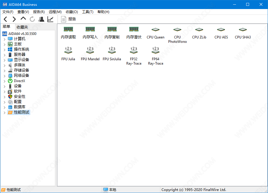
Task: Select the CPU PhotoWorxx benchmark icon
Action: (178, 35)
